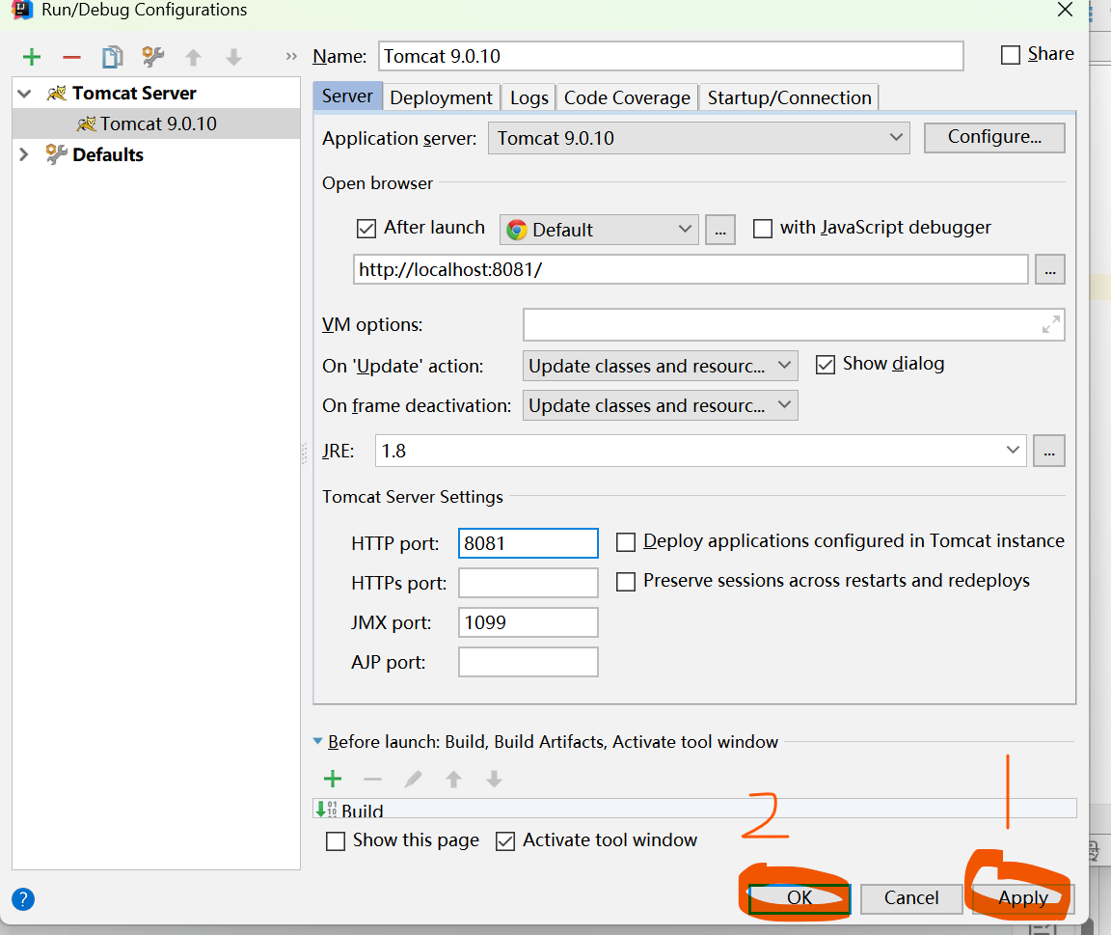
Task: Click OK button
Action: (x=799, y=898)
